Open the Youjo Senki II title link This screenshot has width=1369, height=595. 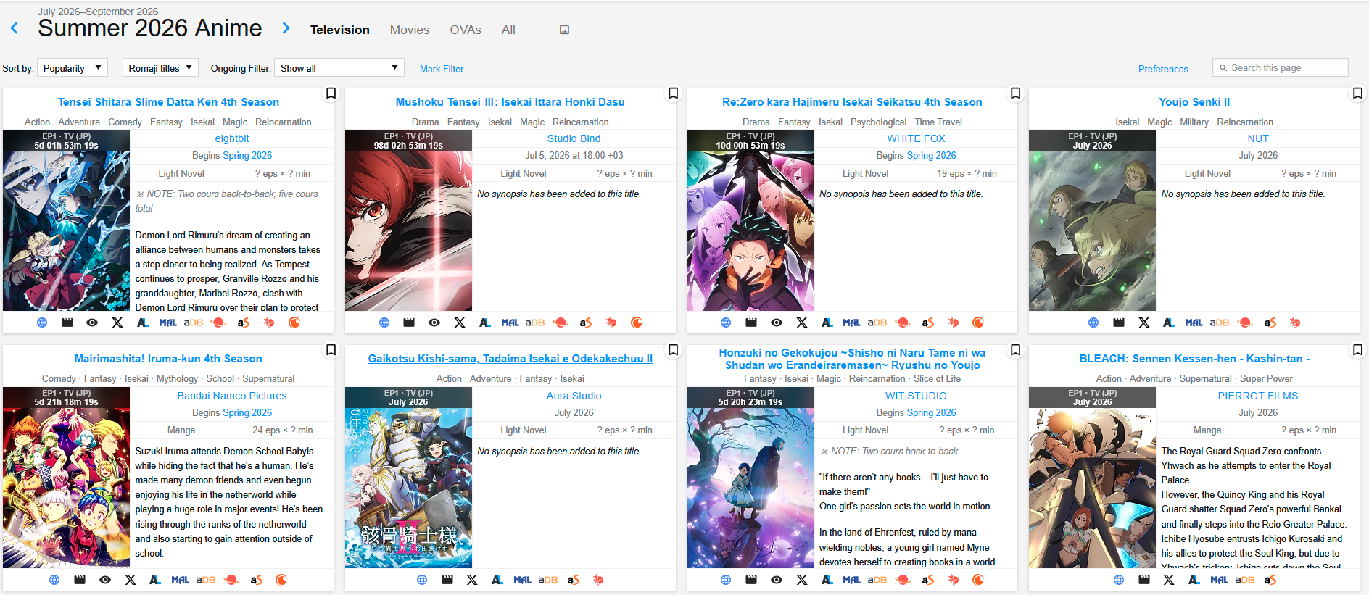coord(1194,102)
